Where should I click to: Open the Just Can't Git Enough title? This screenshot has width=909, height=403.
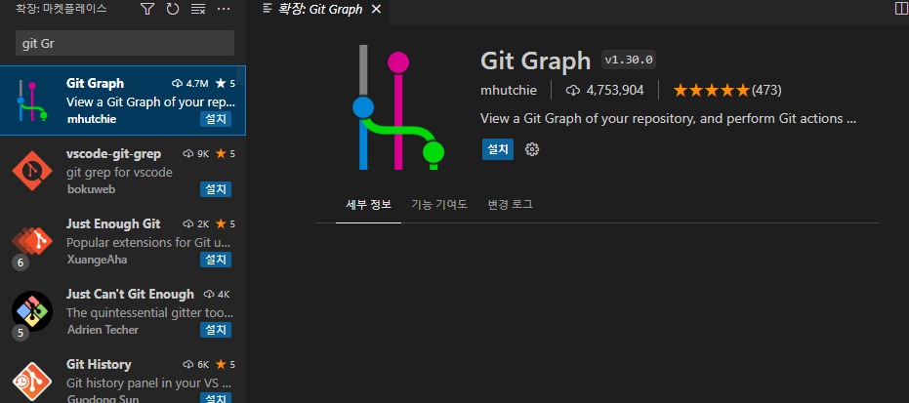(131, 294)
